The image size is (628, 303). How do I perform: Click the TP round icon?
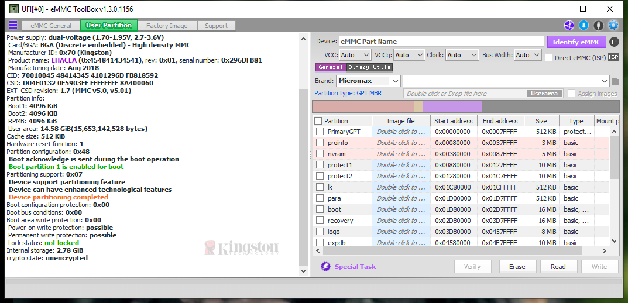(613, 42)
